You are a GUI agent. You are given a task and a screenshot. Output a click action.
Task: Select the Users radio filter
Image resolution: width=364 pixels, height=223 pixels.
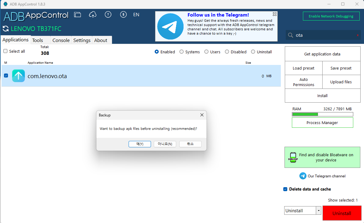click(206, 52)
